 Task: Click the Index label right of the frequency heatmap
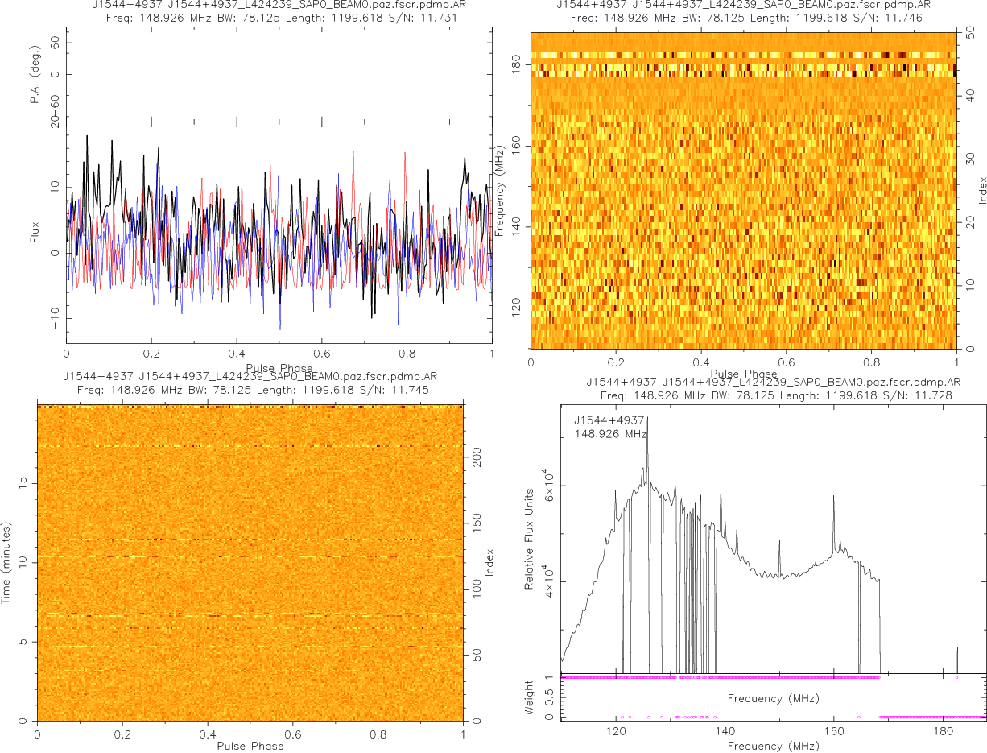click(x=983, y=189)
